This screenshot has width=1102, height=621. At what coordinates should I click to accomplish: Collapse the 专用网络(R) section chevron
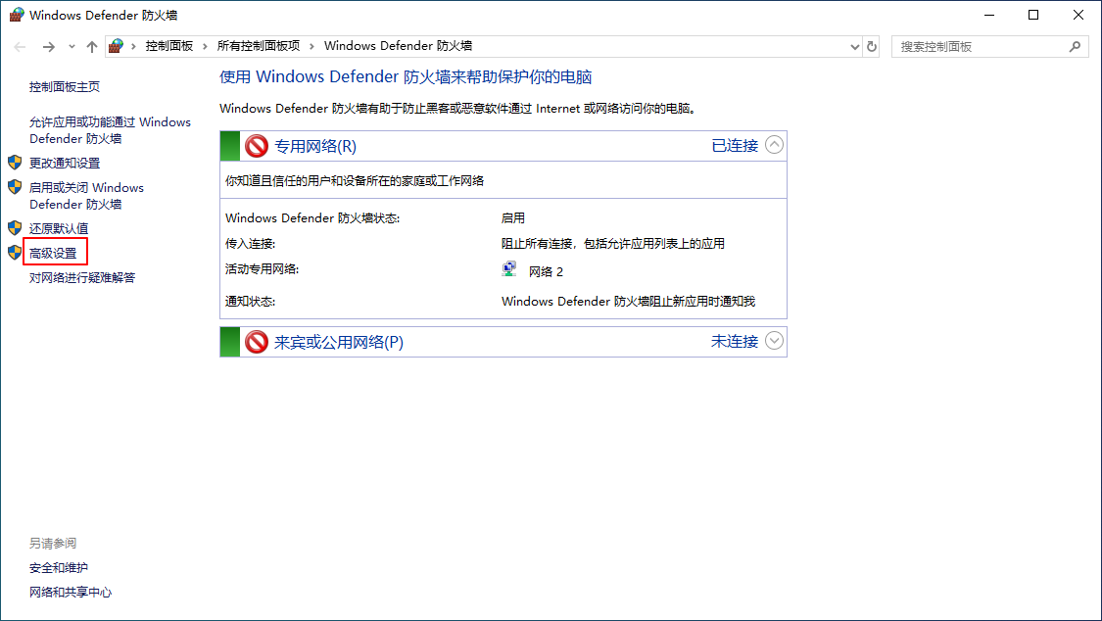pos(774,145)
